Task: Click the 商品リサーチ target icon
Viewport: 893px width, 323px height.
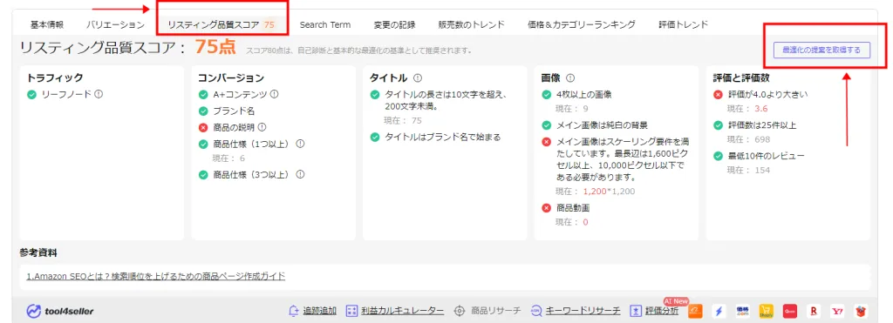Action: [460, 311]
